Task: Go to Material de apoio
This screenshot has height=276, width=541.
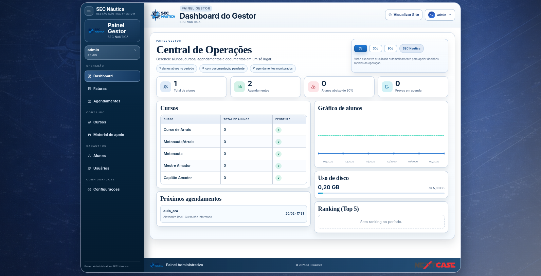Action: pos(109,135)
